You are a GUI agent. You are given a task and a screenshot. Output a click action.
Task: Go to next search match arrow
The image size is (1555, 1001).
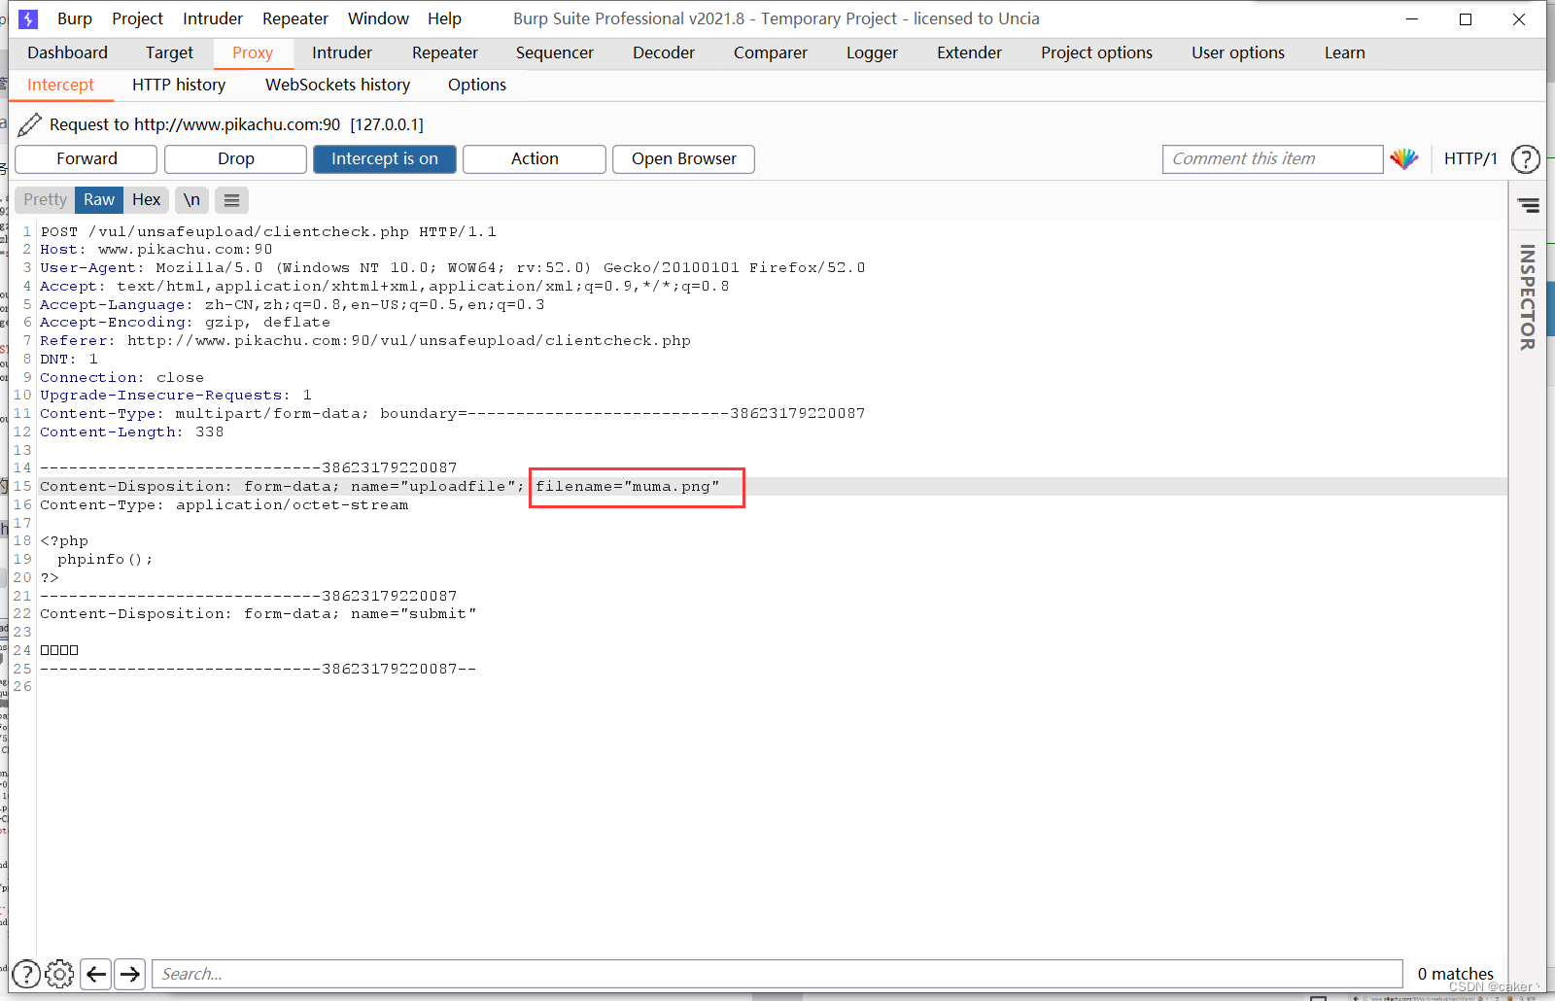[x=130, y=974]
